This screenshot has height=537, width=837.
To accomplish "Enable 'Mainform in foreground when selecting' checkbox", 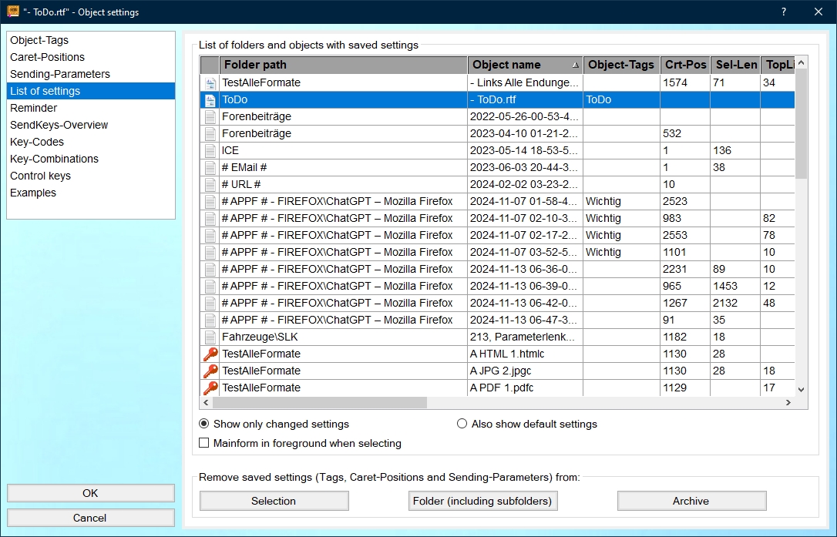I will click(204, 443).
